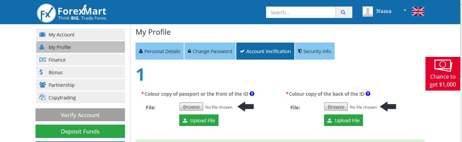The image size is (462, 142).
Task: Open Copytrading from the sidebar
Action: pyautogui.click(x=81, y=97)
